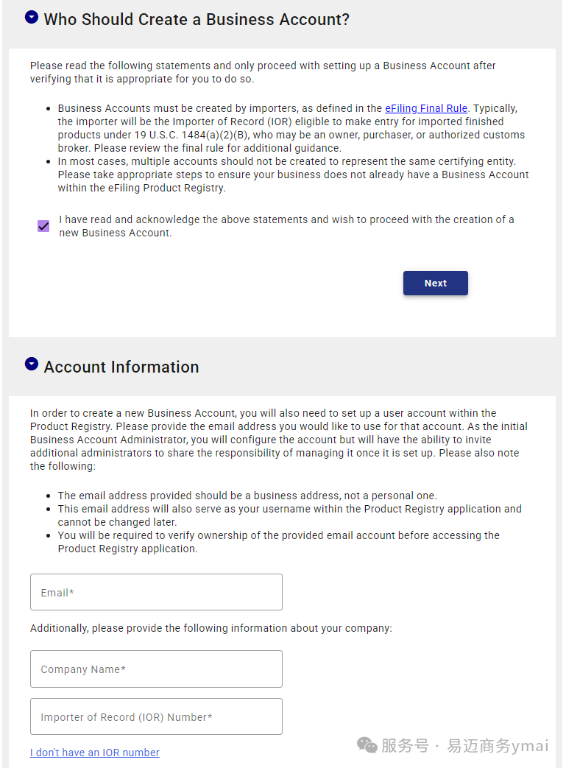566x768 pixels.
Task: Click the 'Account Information' heading text
Action: [x=121, y=367]
